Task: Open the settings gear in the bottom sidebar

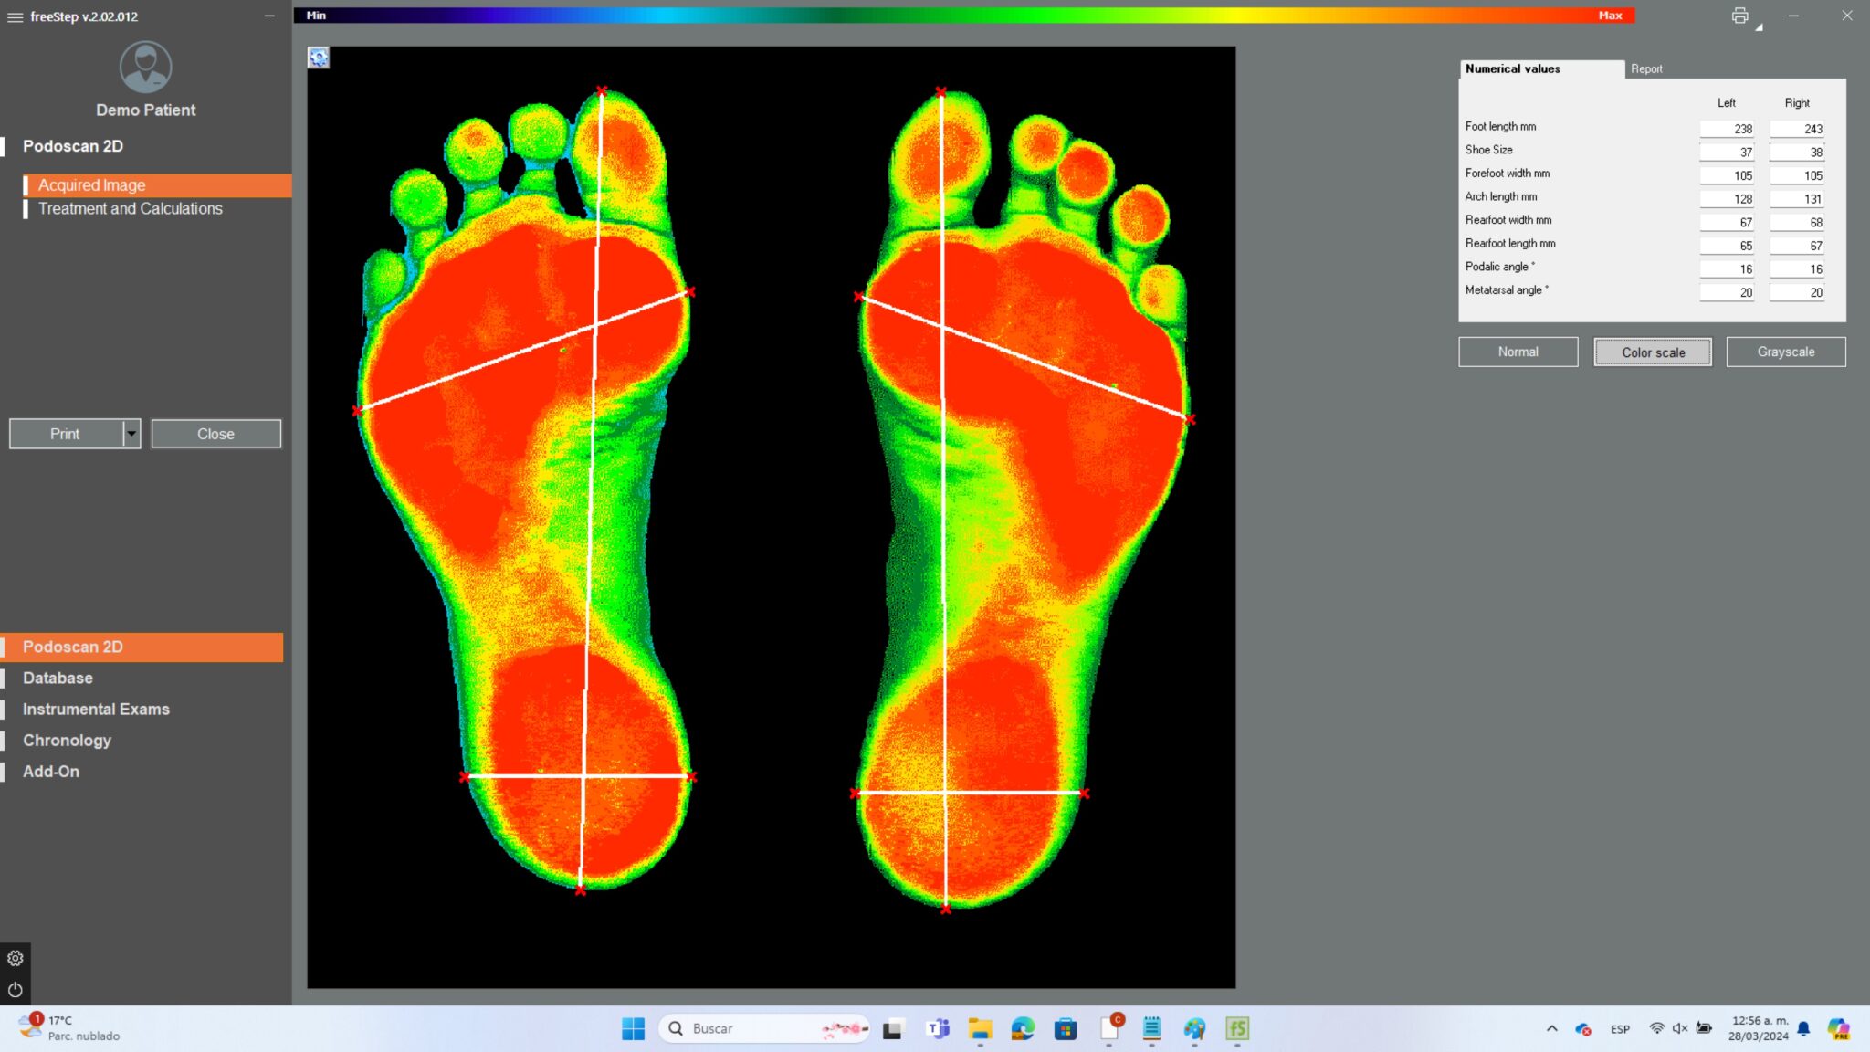Action: click(x=15, y=957)
